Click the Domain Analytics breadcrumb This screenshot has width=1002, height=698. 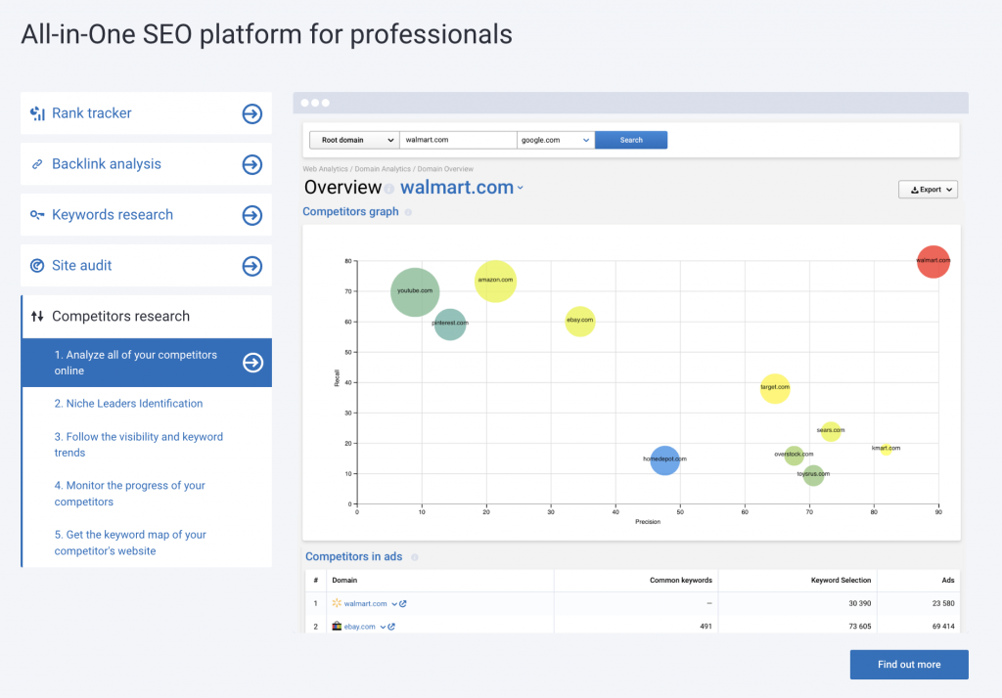point(383,169)
